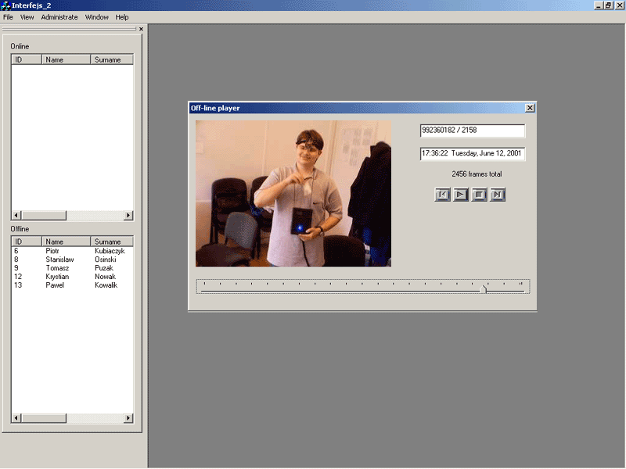Viewport: 626px width, 469px height.
Task: Sort Online list by ID column header
Action: [27, 59]
